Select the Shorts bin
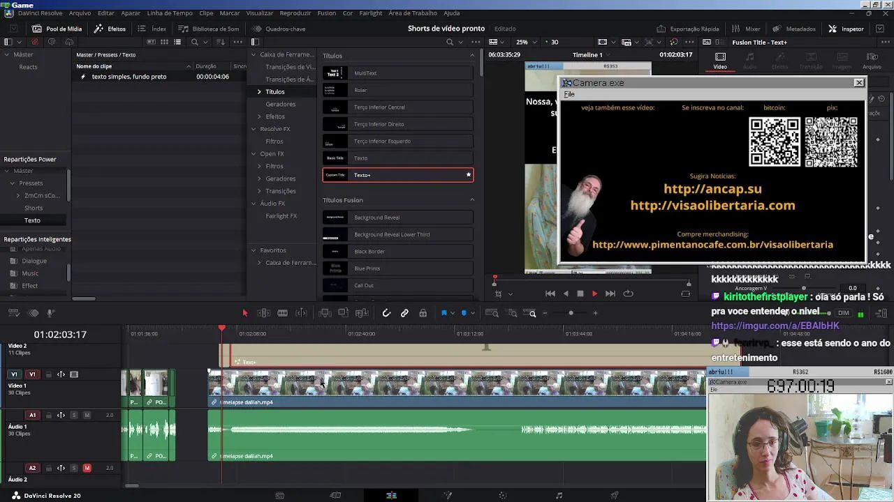The width and height of the screenshot is (894, 502). [x=34, y=208]
